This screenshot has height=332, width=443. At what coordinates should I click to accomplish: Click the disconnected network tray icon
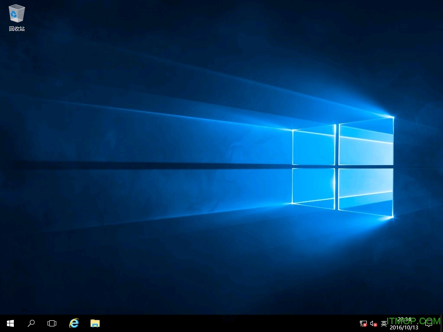coord(363,323)
